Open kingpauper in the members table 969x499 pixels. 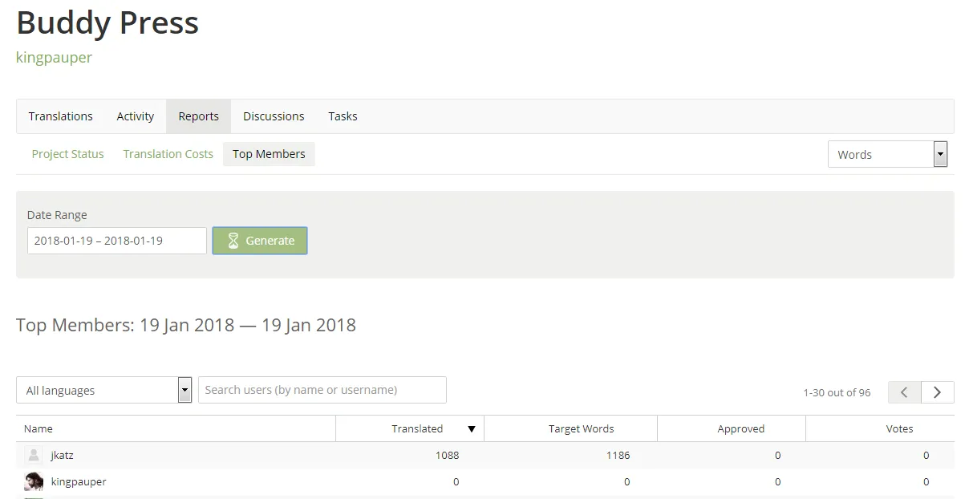pyautogui.click(x=79, y=481)
